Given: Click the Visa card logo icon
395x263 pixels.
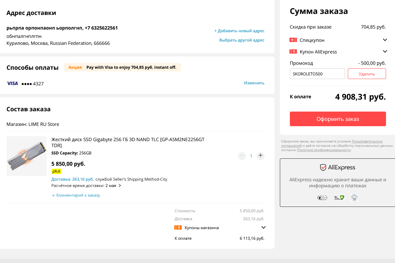Looking at the screenshot, I should pyautogui.click(x=12, y=83).
